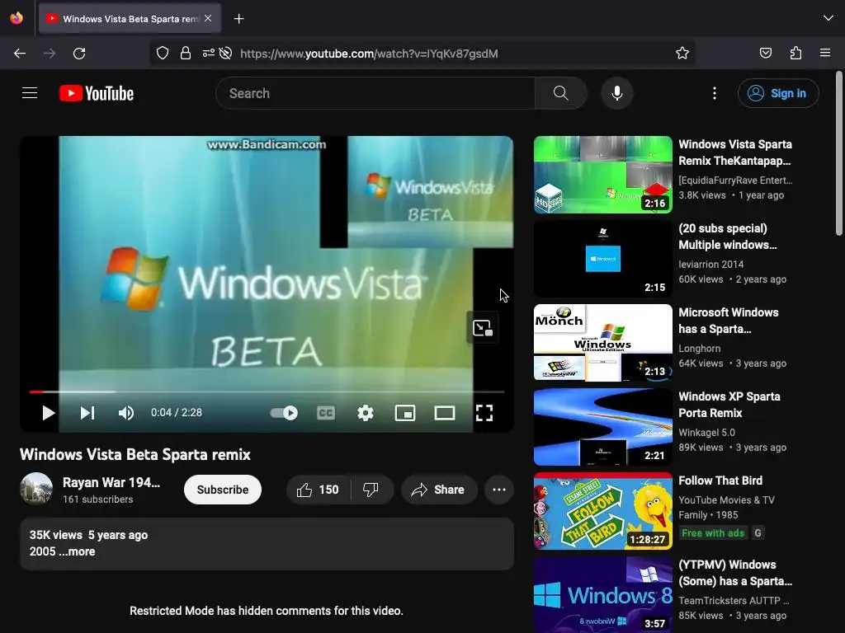The image size is (845, 633).
Task: View site security padlock info
Action: coord(186,53)
